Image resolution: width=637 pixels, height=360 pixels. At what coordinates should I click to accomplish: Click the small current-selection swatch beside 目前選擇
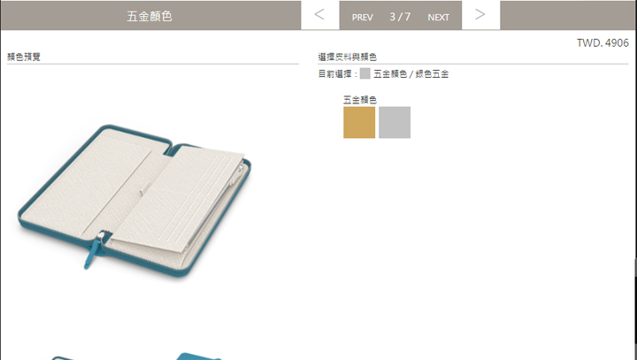pyautogui.click(x=365, y=73)
